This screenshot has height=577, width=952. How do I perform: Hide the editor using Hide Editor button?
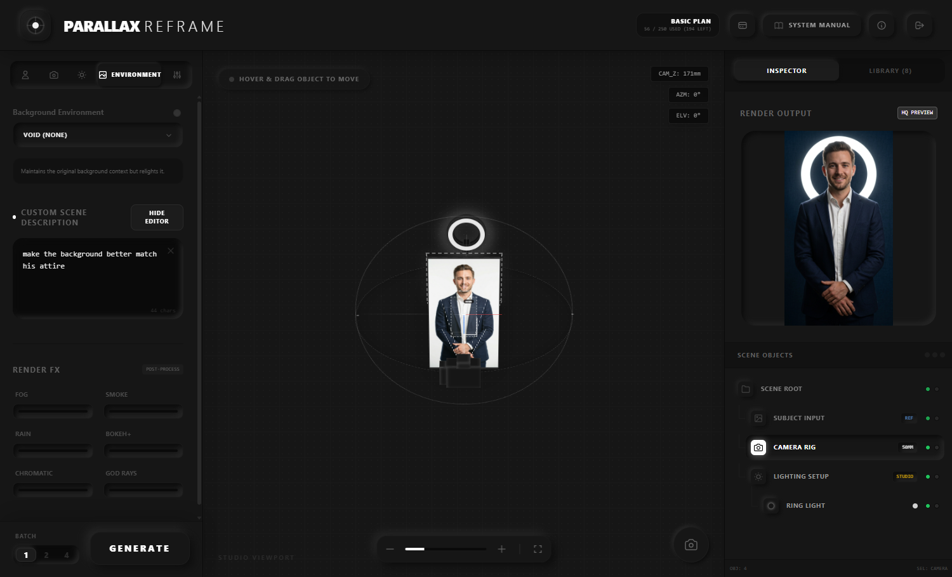pyautogui.click(x=156, y=217)
